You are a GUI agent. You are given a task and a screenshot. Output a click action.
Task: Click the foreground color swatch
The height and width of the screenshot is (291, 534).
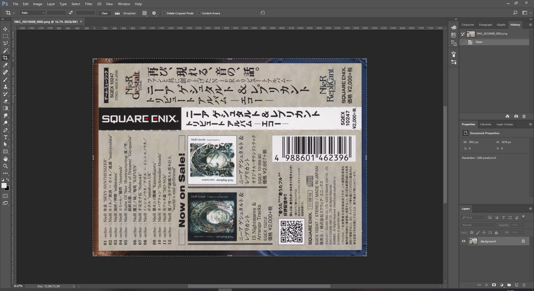click(4, 185)
